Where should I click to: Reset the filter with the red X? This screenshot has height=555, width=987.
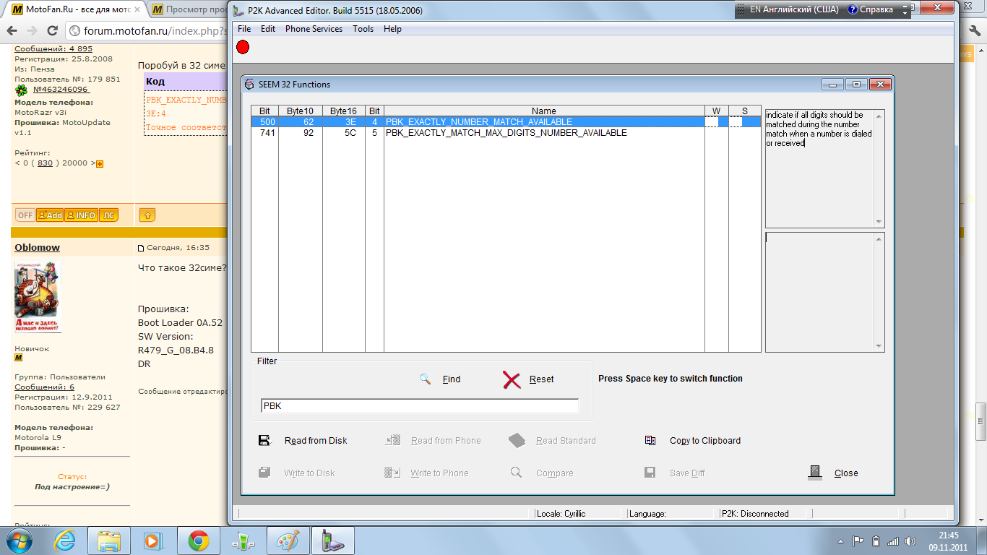click(528, 379)
